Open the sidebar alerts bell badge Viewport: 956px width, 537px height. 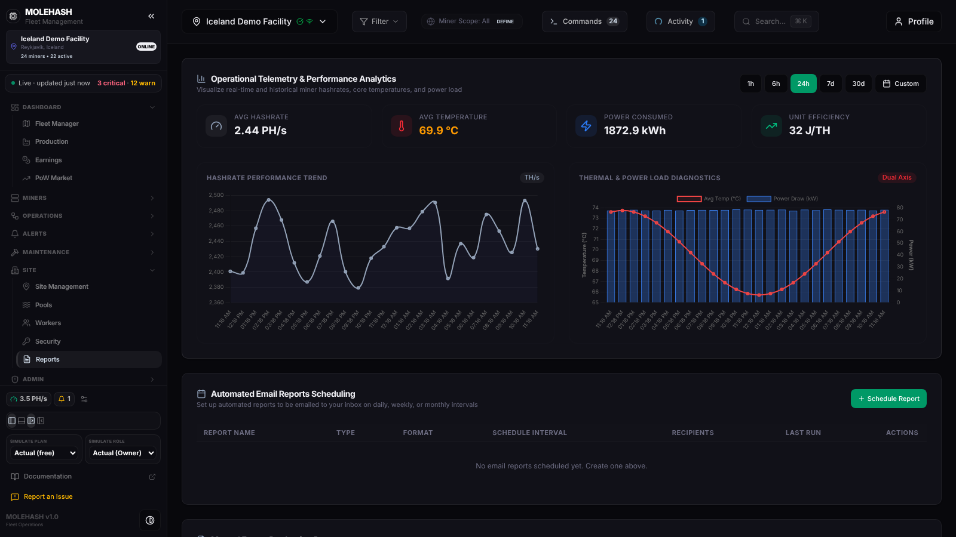[x=65, y=399]
